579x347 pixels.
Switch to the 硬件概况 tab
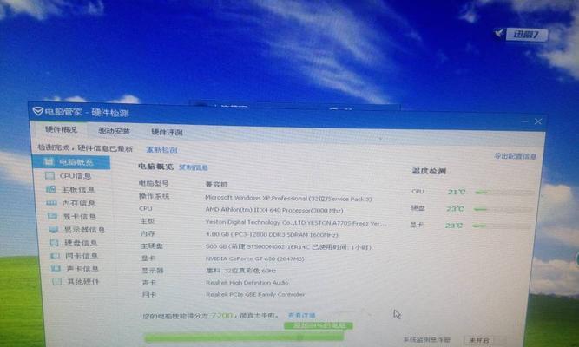pos(61,129)
